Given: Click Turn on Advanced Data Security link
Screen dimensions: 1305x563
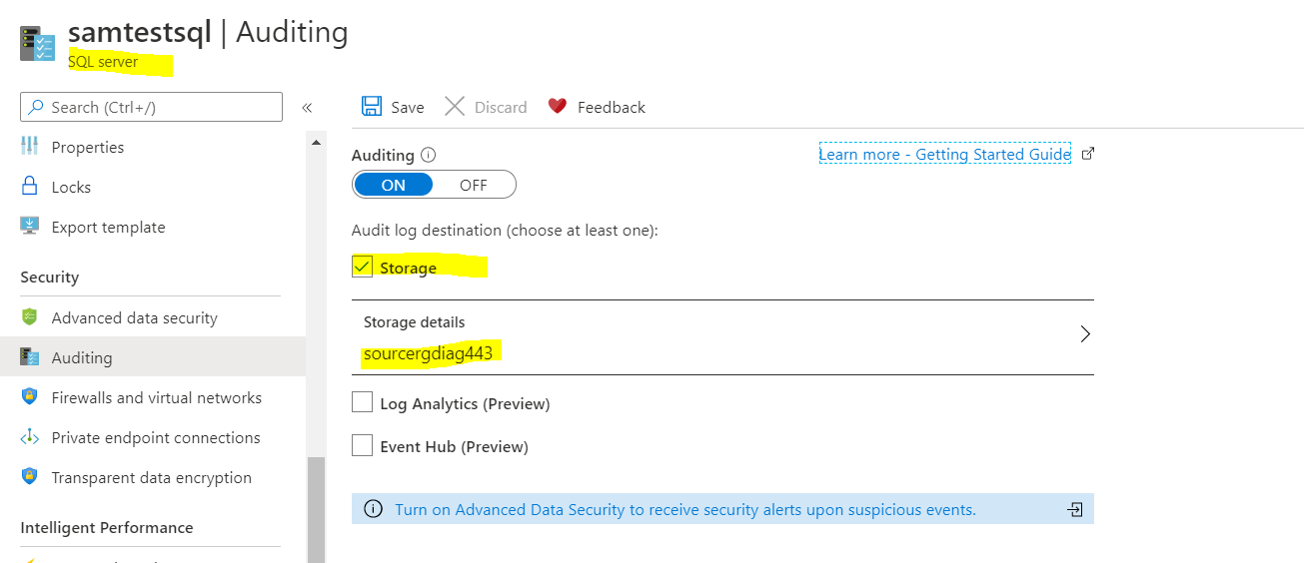Looking at the screenshot, I should [x=685, y=509].
